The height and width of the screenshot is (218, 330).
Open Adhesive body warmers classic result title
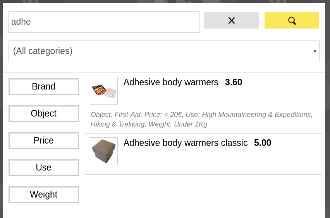tap(185, 143)
